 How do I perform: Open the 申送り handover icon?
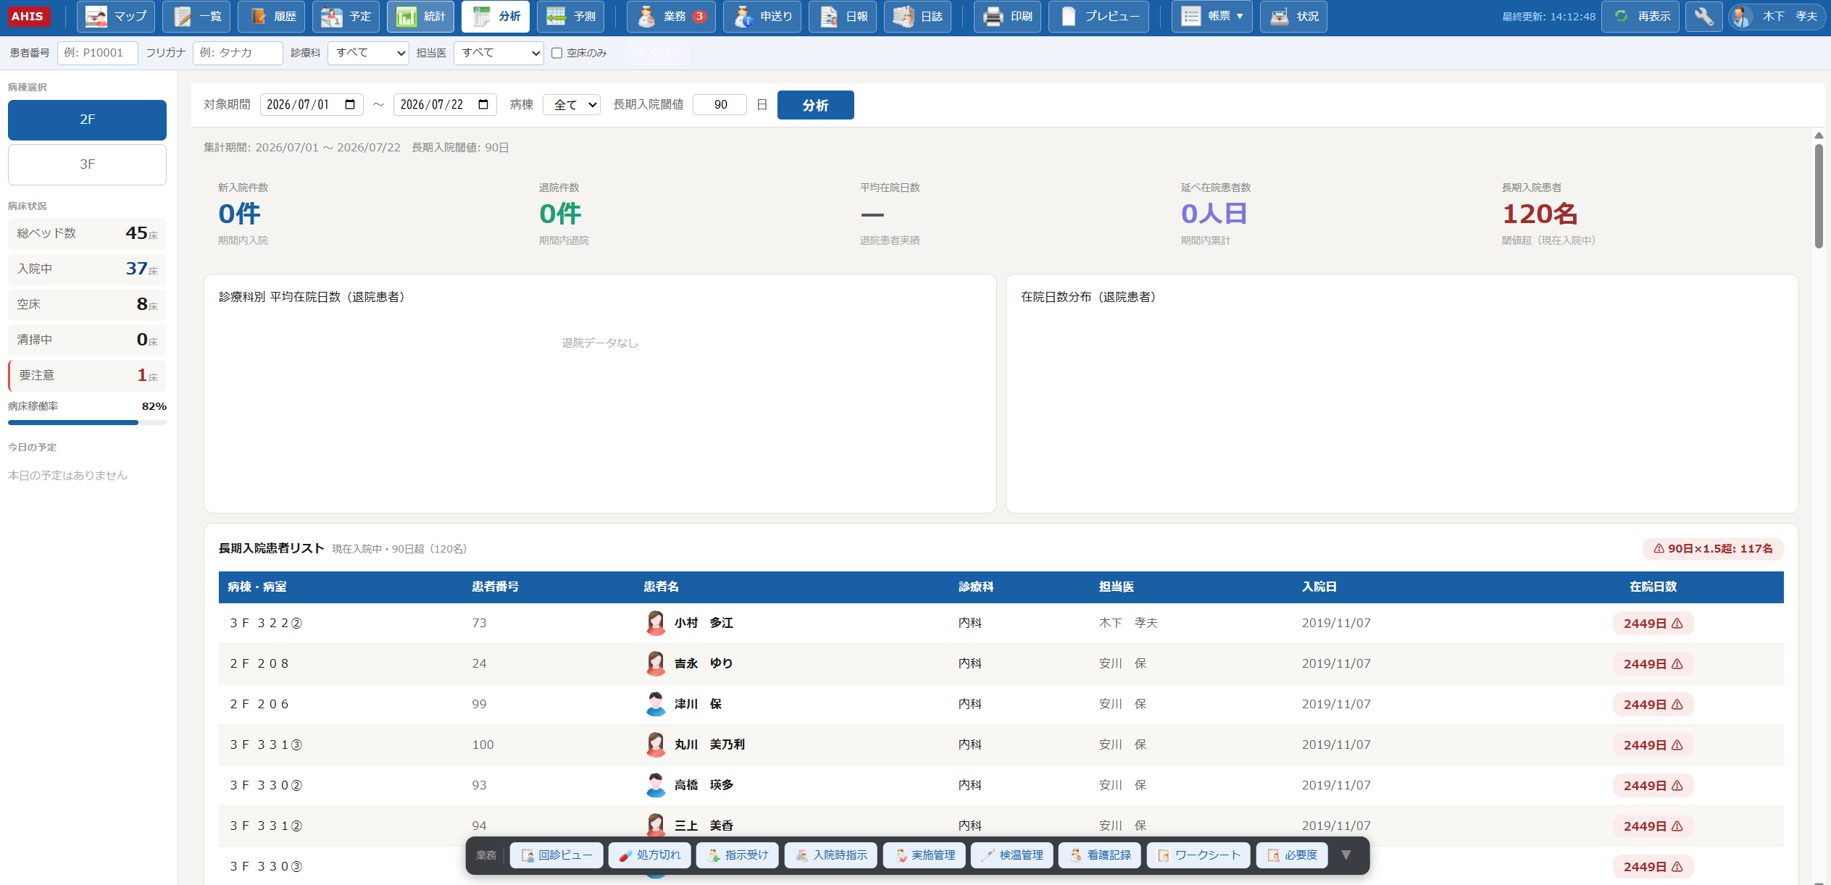[x=743, y=17]
